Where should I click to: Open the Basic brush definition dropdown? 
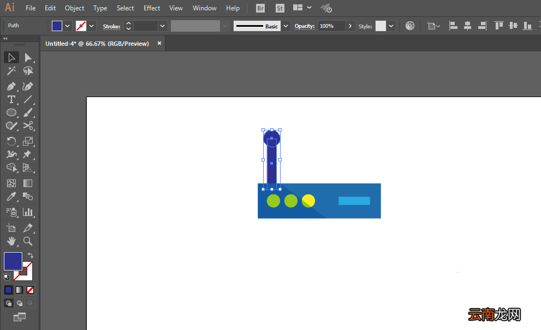pos(286,26)
